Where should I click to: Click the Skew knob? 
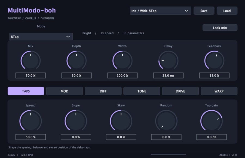point(121,121)
